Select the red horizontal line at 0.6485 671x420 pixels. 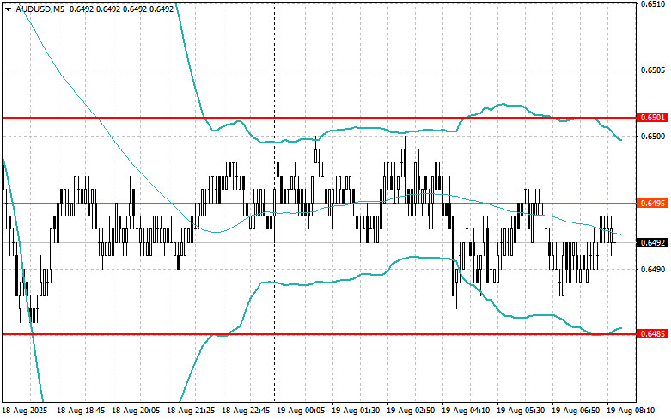[319, 334]
